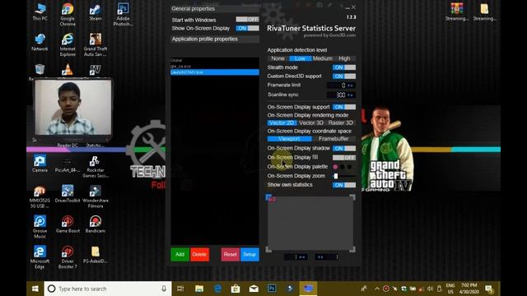Open the leftmost Streaming archive on the desktop
This screenshot has width=527, height=296.
[456, 12]
